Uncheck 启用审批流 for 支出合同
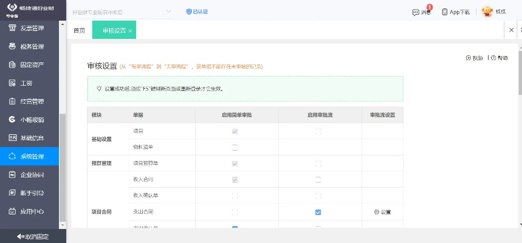The width and height of the screenshot is (522, 243). (x=318, y=212)
